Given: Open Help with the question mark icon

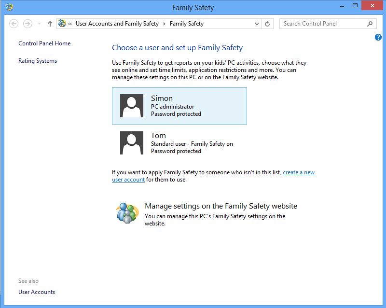Looking at the screenshot, I should point(378,37).
